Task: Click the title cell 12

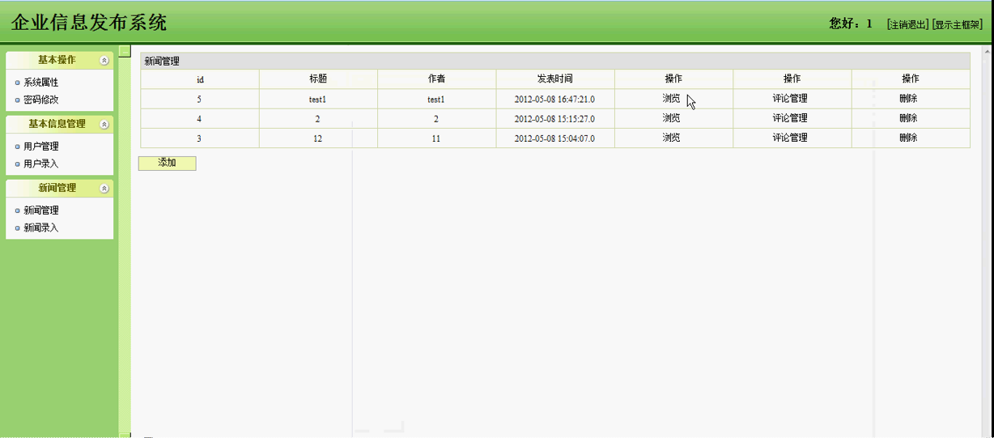Action: coord(318,138)
